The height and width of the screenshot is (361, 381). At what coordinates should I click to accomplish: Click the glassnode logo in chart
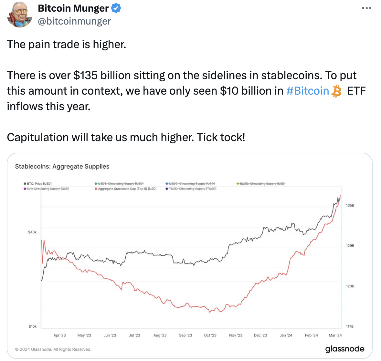[344, 349]
